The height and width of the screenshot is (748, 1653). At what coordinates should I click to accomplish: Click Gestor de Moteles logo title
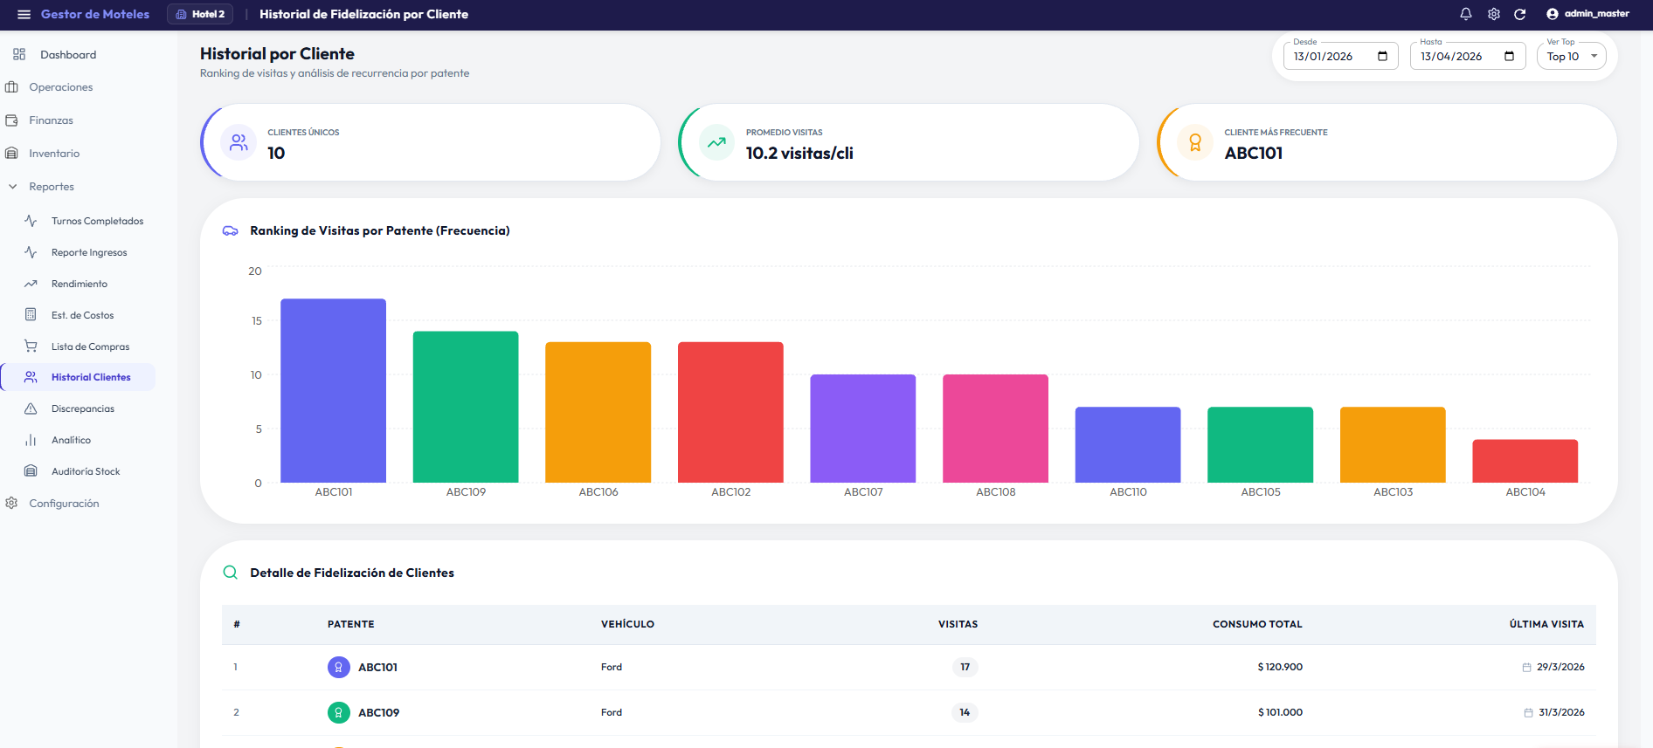tap(95, 14)
